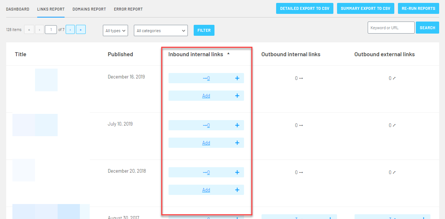Jump to the last page arrow

pos(81,30)
